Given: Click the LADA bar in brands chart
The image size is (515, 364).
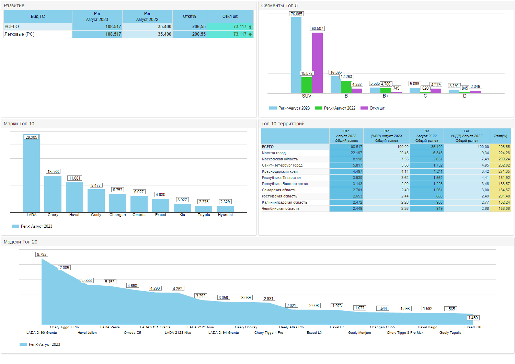Looking at the screenshot, I should click(x=31, y=173).
